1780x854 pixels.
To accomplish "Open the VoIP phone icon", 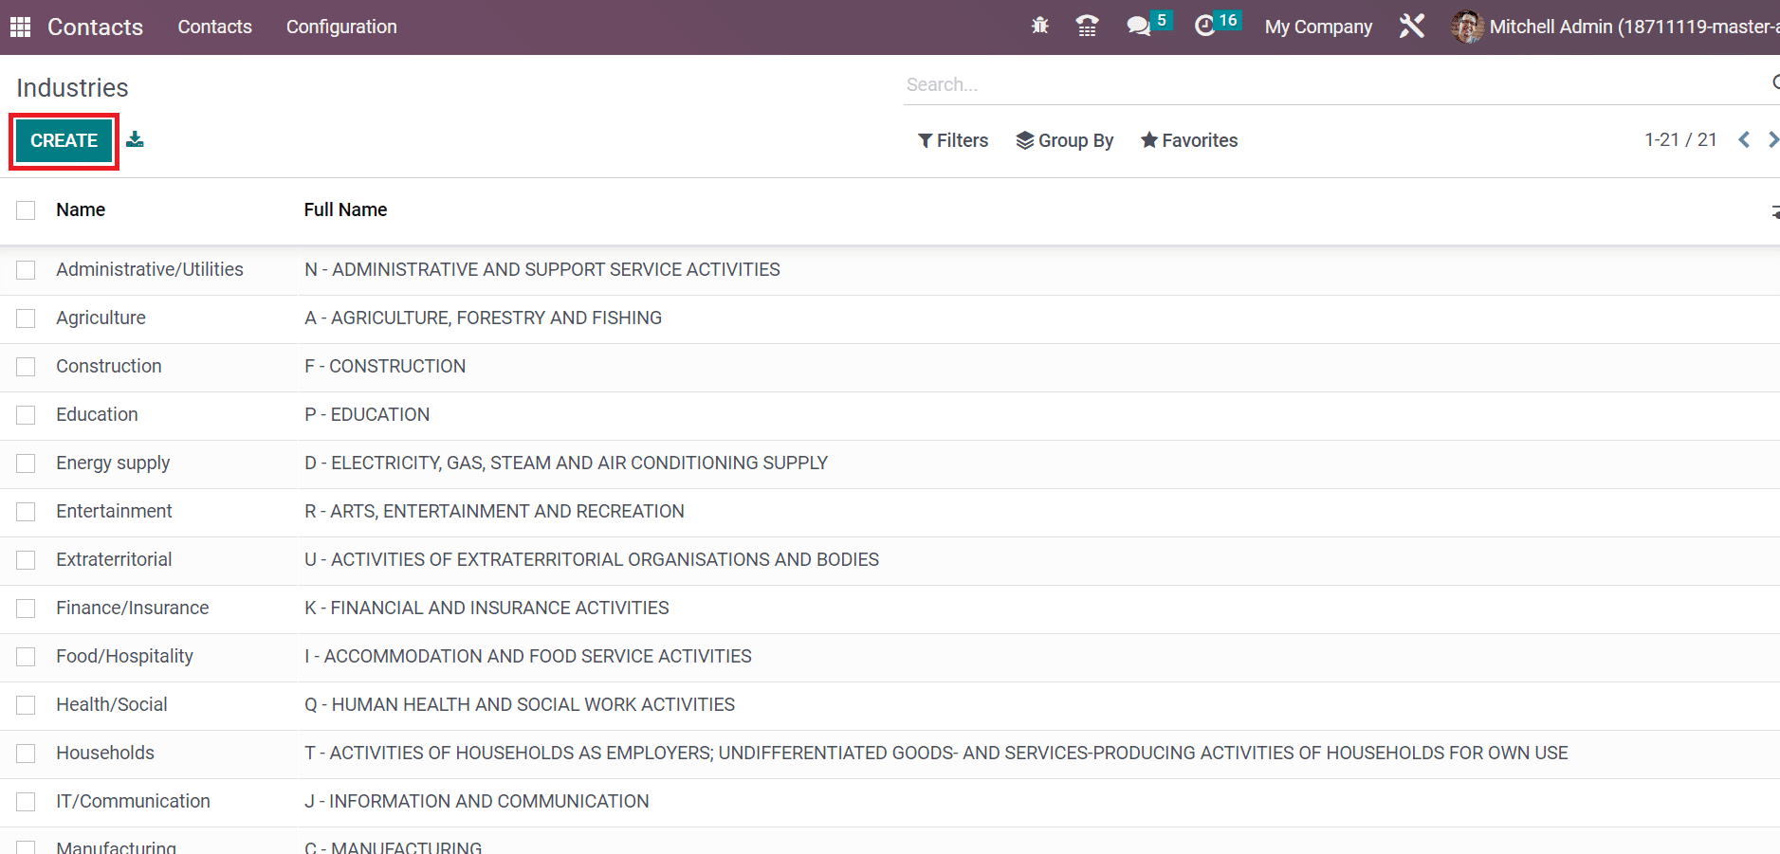I will [1088, 26].
